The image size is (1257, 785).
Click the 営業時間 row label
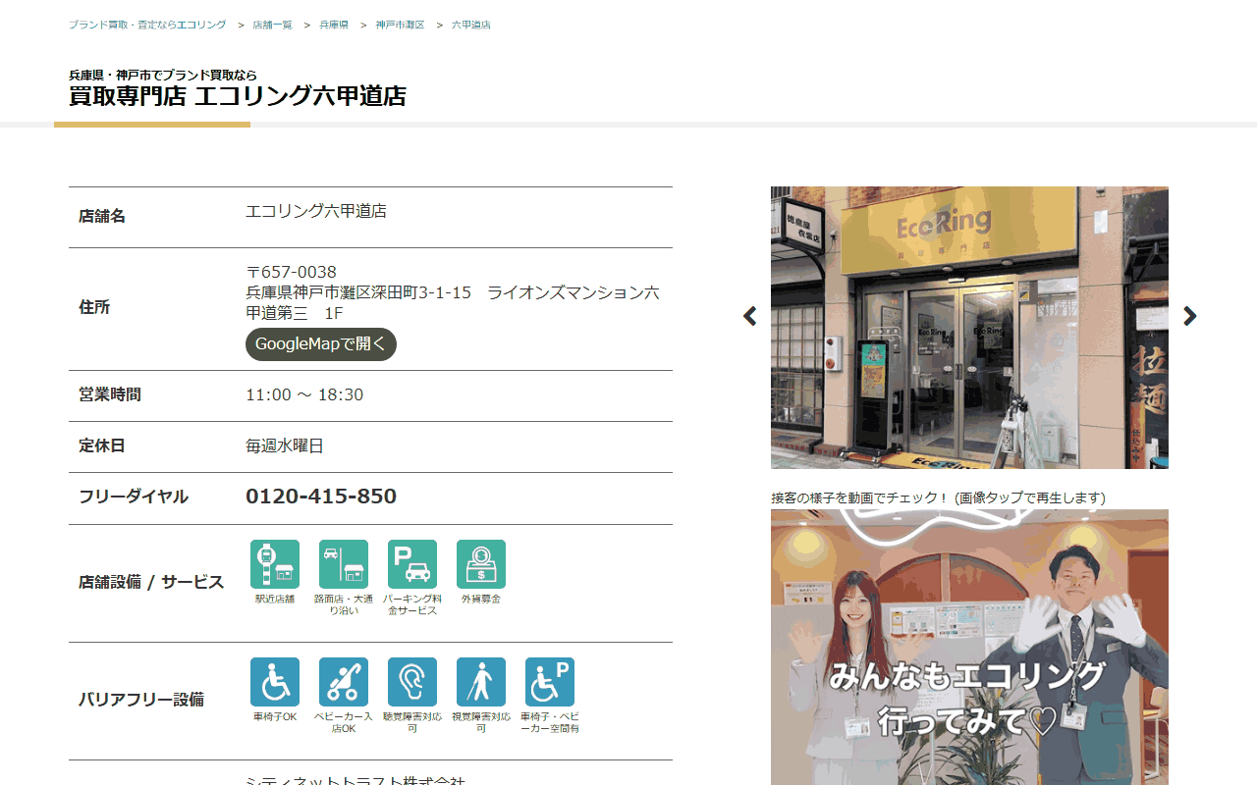click(110, 394)
